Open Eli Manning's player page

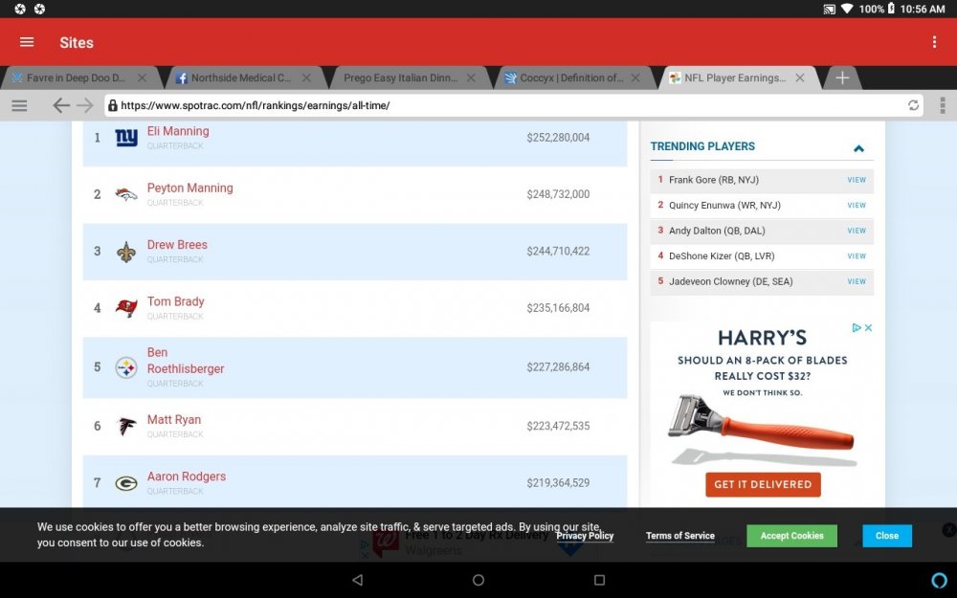pyautogui.click(x=178, y=131)
